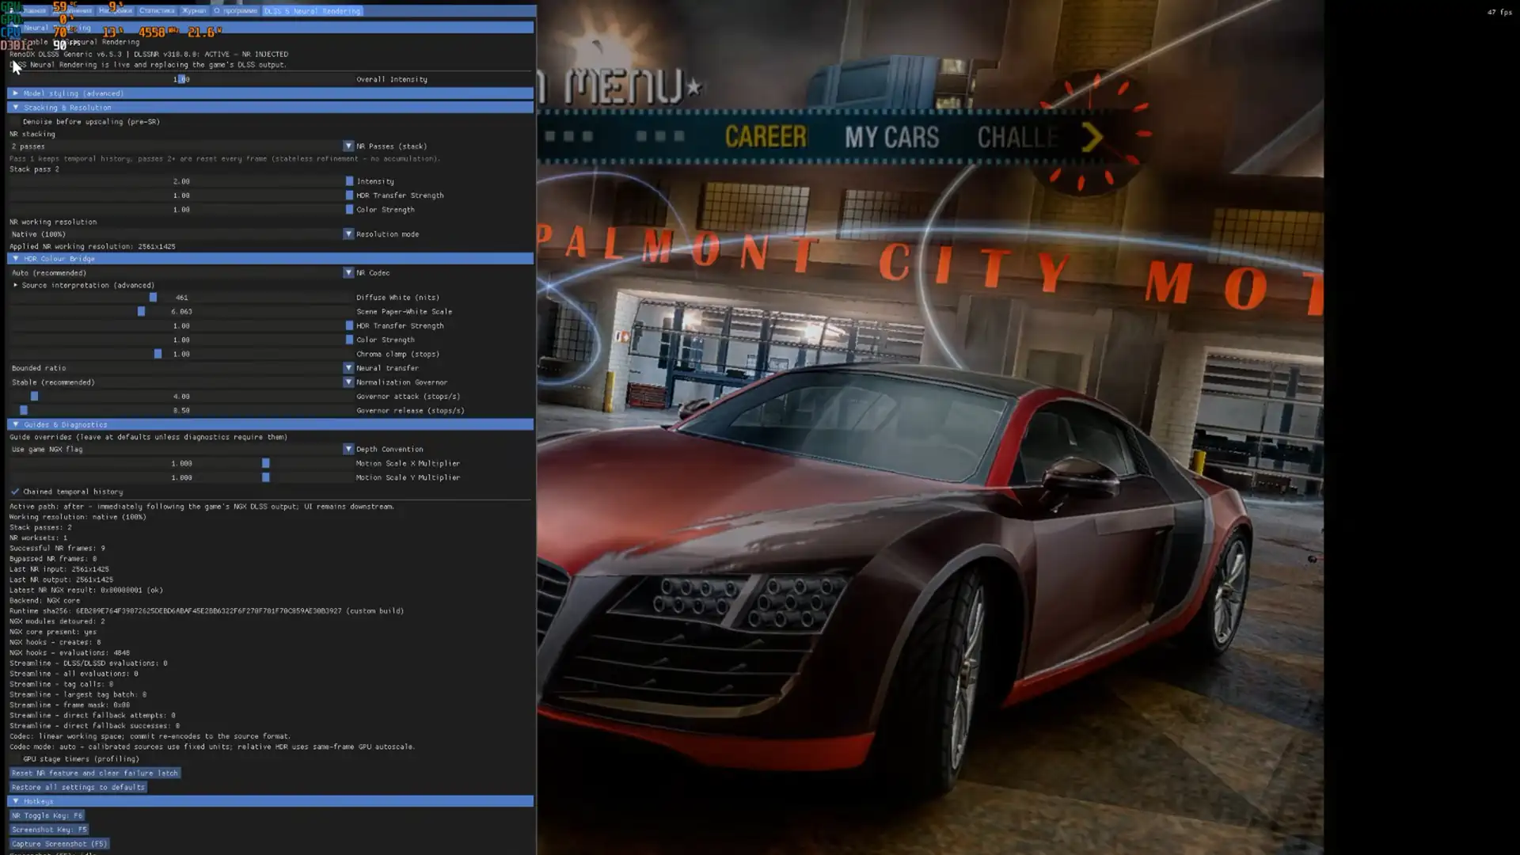Viewport: 1520px width, 855px height.
Task: Click the Chroma clamp (stops) slider handle
Action: pos(158,355)
